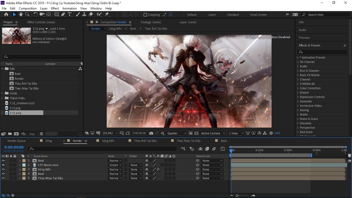Select the Roto Brush tool

[99, 15]
